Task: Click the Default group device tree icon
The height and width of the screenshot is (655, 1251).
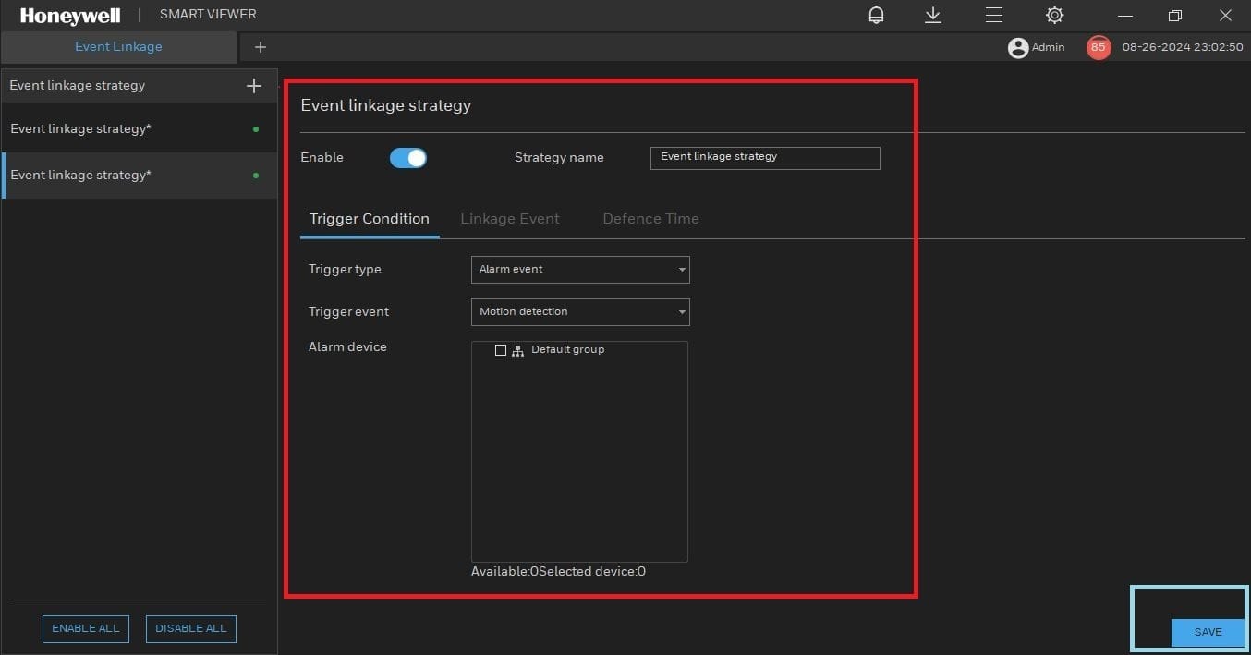Action: (516, 350)
